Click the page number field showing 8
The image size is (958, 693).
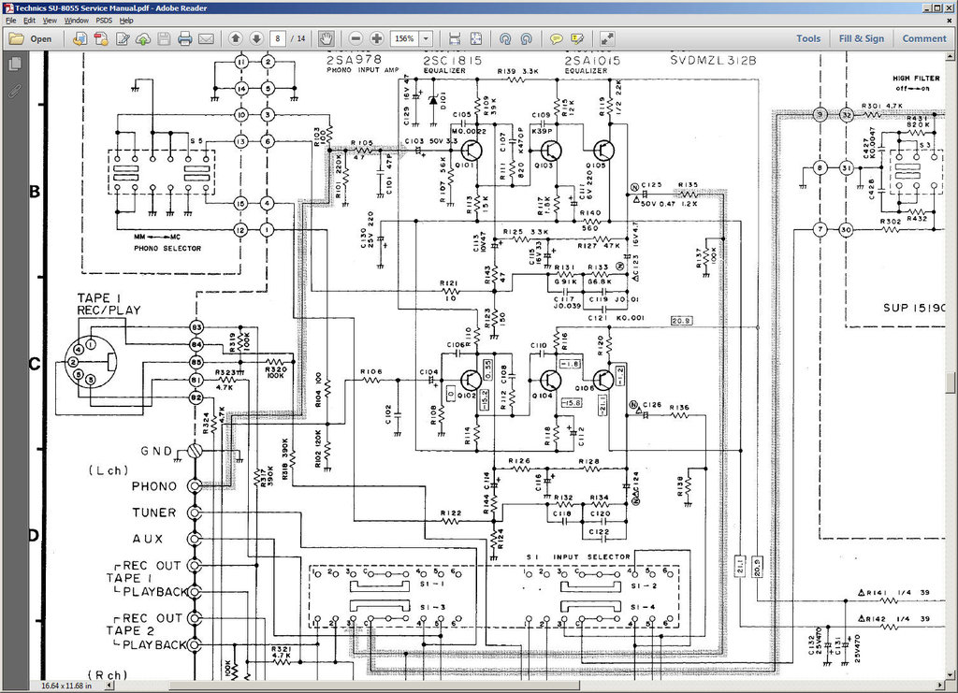277,38
